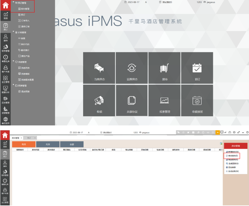Image resolution: width=249 pixels, height=206 pixels.
Task: Open 业主管理 sidebar icon on the home screen
Action: point(5,79)
